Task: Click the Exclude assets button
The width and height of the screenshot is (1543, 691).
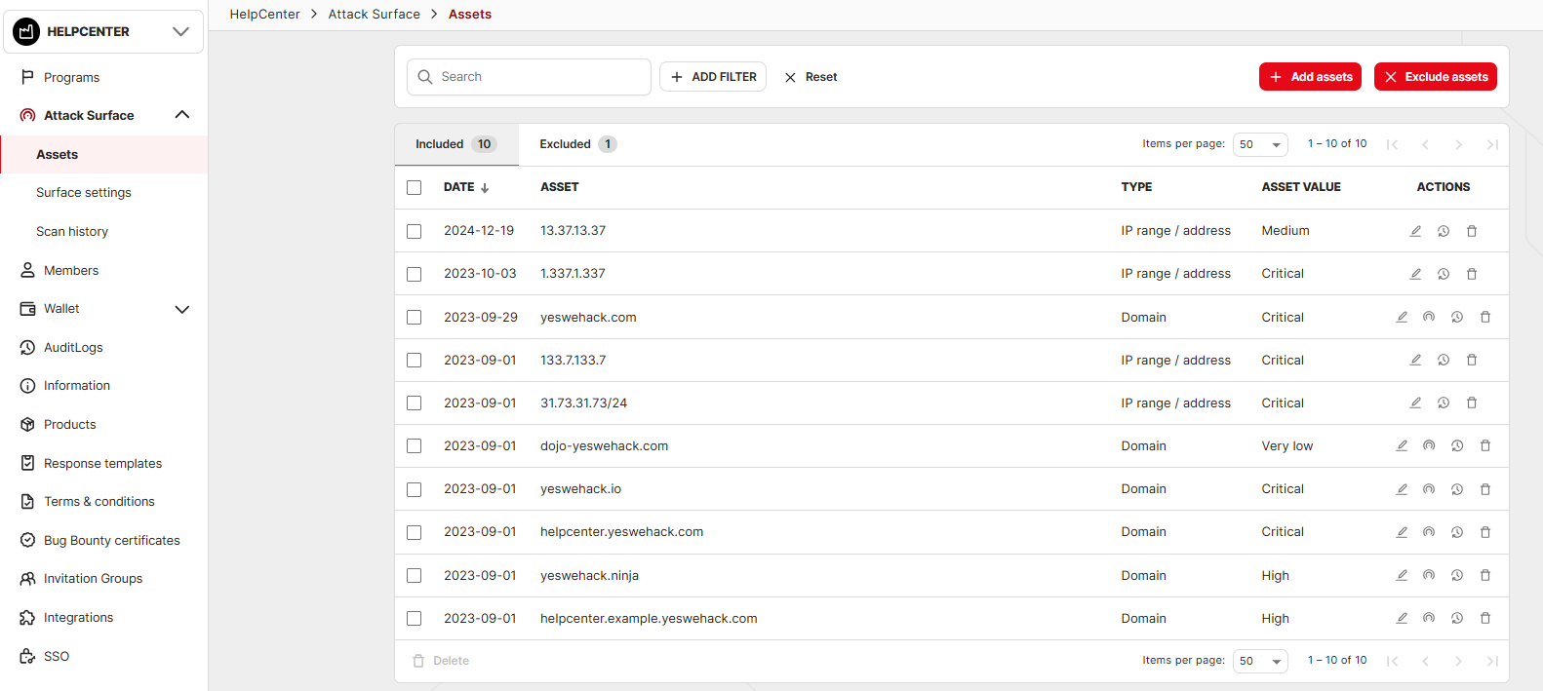Action: tap(1436, 77)
